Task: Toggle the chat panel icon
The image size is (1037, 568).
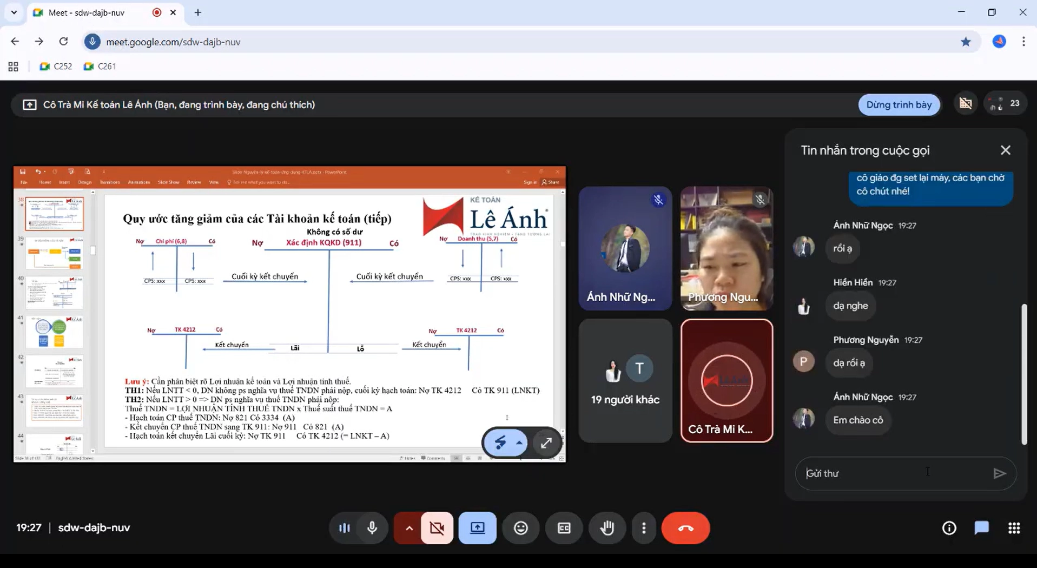Action: [x=981, y=528]
